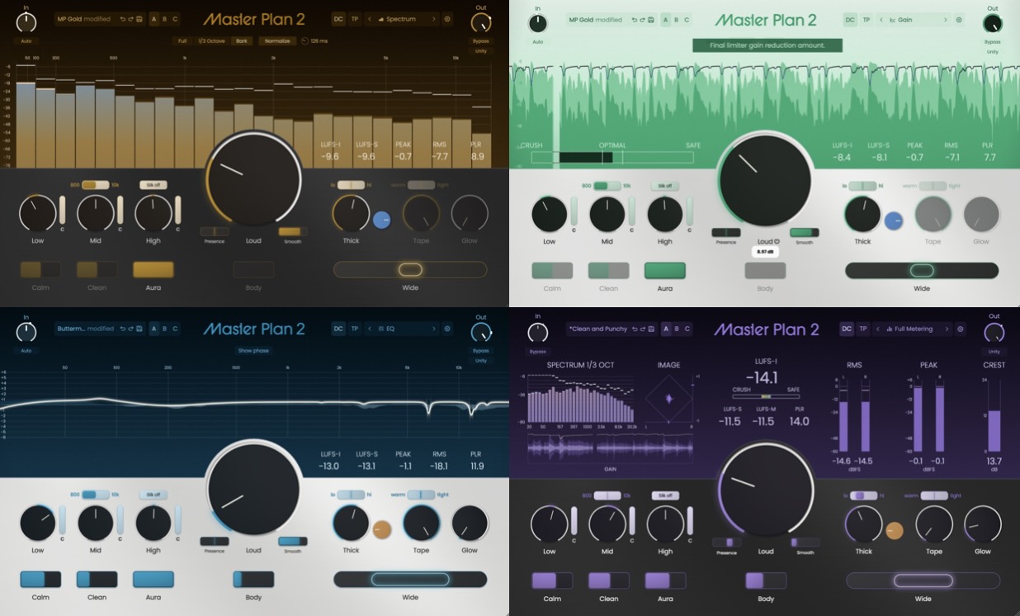The image size is (1020, 616).
Task: Click Auto under In knob in gold instance
Action: 26,40
